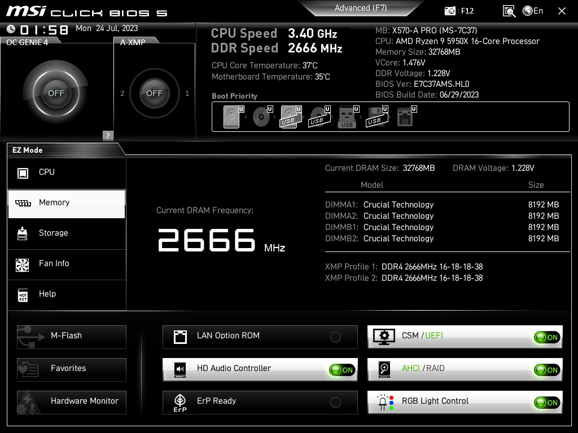Screen dimensions: 578x433
Task: Select A-XMP profile number 1
Action: point(187,94)
